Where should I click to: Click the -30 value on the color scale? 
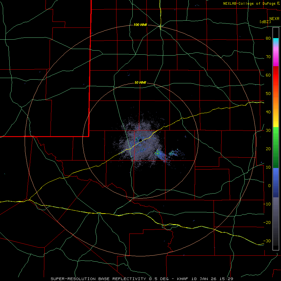click(267, 241)
